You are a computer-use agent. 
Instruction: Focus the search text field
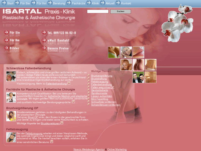[98, 11]
